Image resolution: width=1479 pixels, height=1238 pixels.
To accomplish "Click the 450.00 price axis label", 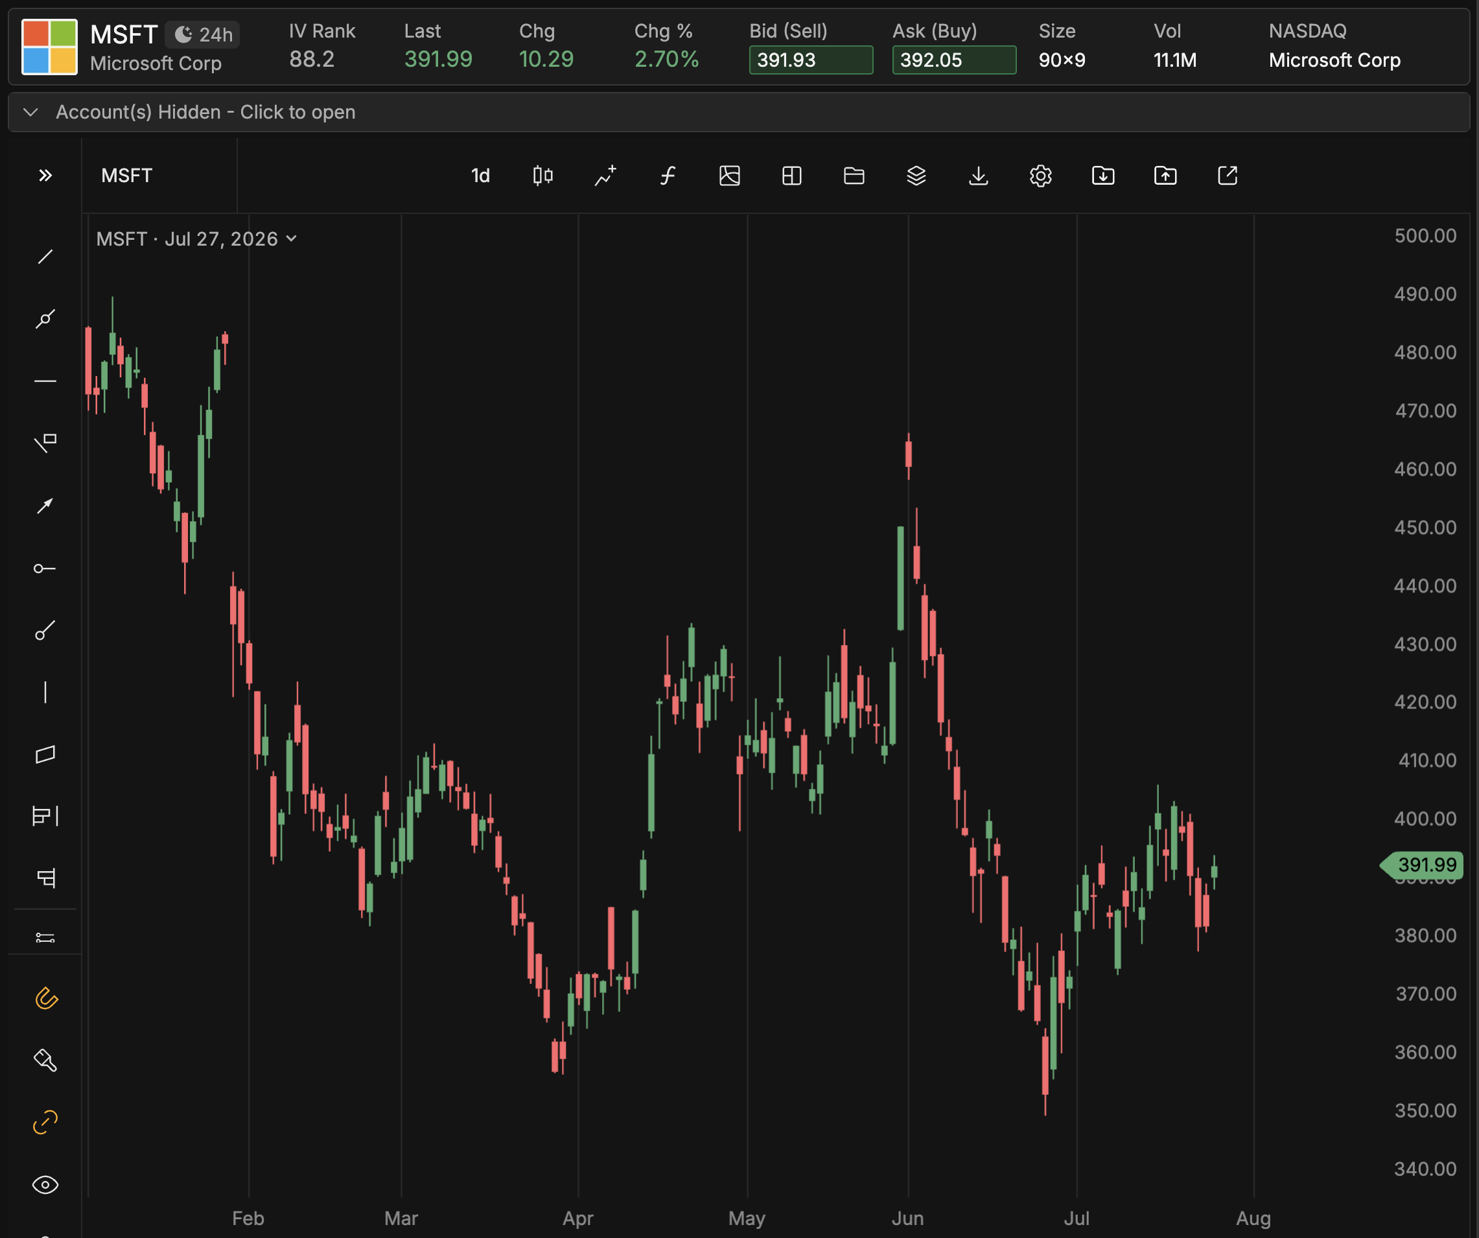I will coord(1425,527).
